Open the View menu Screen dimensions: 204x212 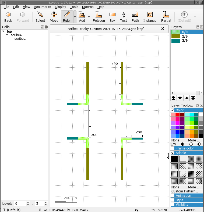[26, 7]
